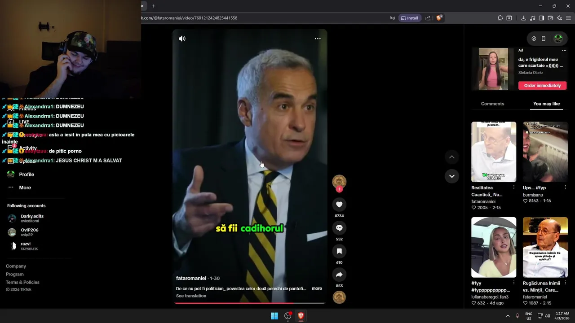Viewport: 575px width, 323px height.
Task: Click the ENG US language indicator
Action: click(x=529, y=316)
